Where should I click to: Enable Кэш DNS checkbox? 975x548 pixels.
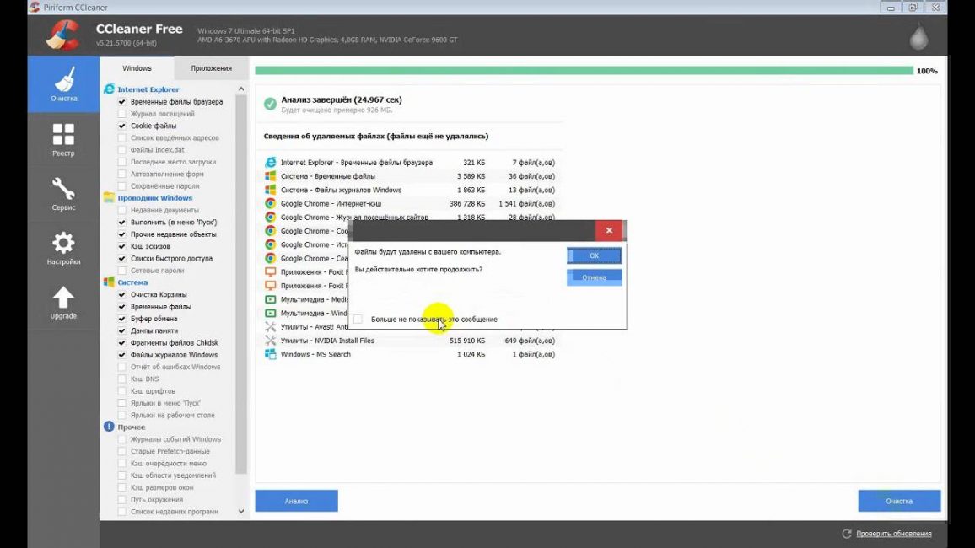pos(121,379)
